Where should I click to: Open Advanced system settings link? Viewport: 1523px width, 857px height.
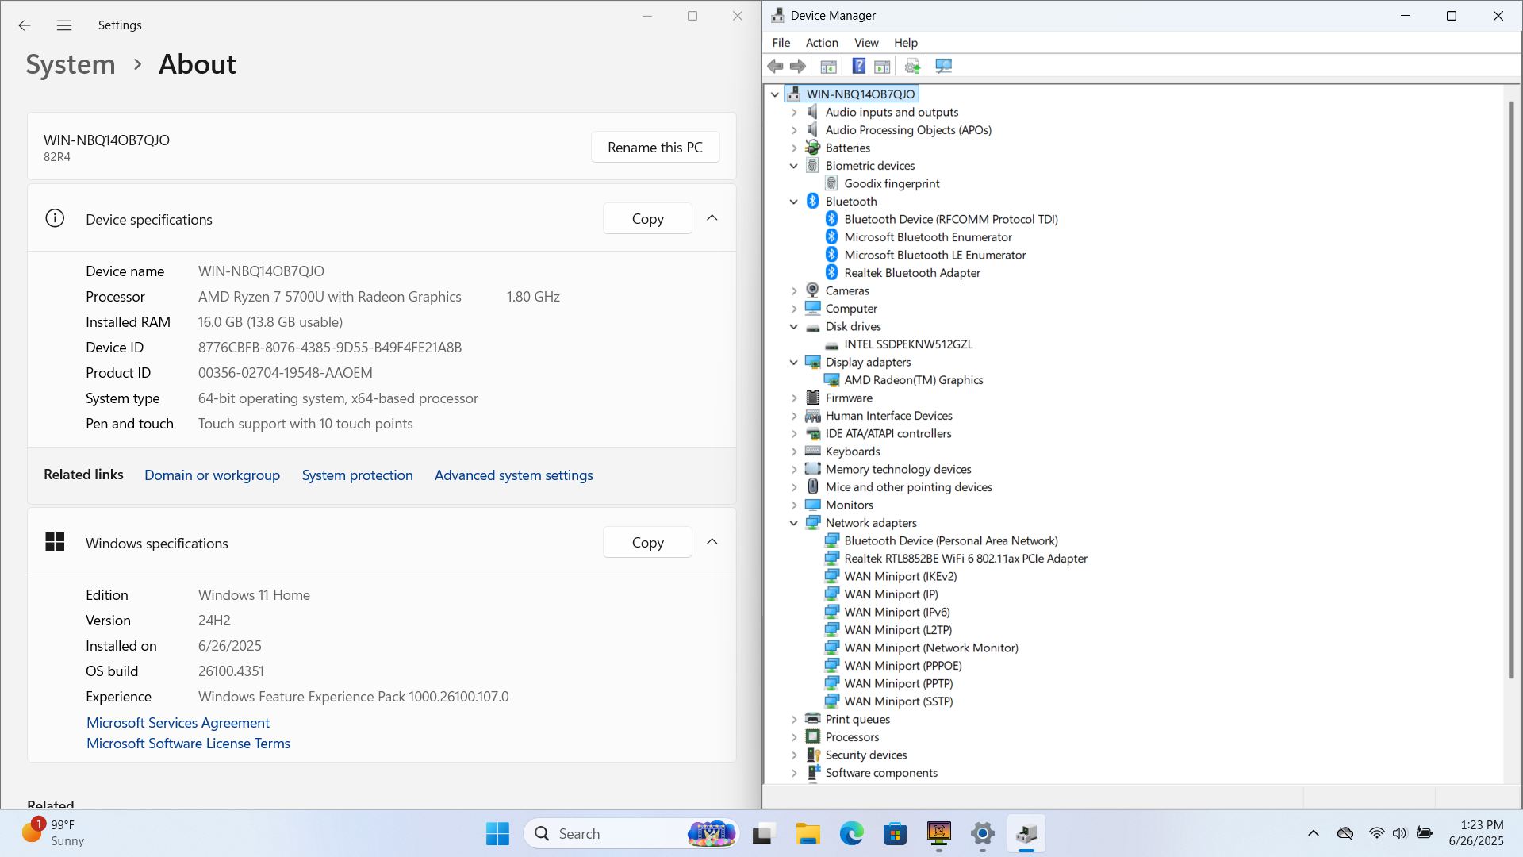(513, 475)
